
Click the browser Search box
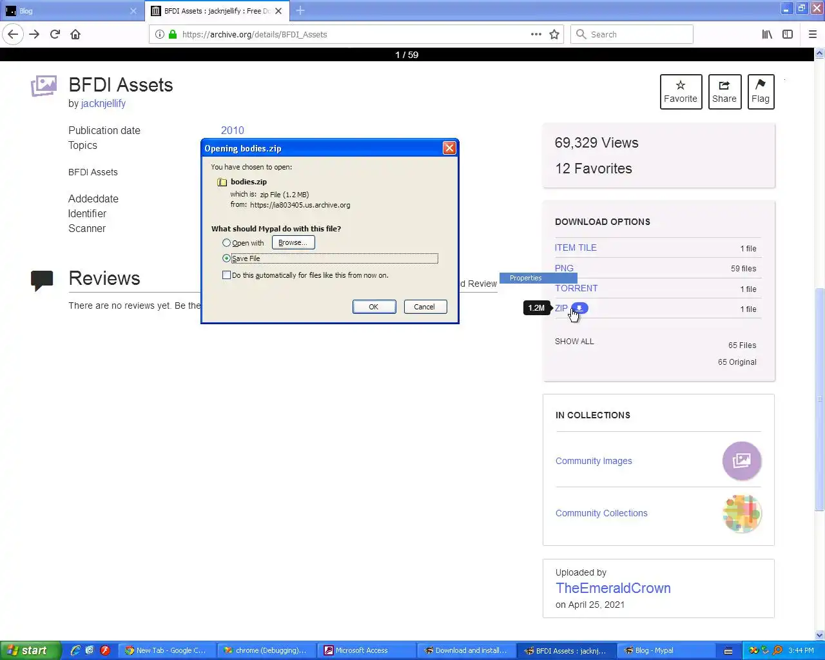632,34
